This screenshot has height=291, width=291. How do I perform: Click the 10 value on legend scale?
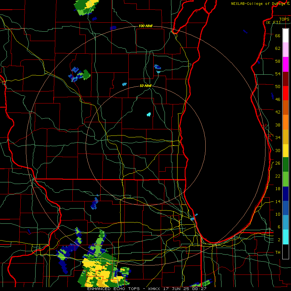(x=278, y=214)
